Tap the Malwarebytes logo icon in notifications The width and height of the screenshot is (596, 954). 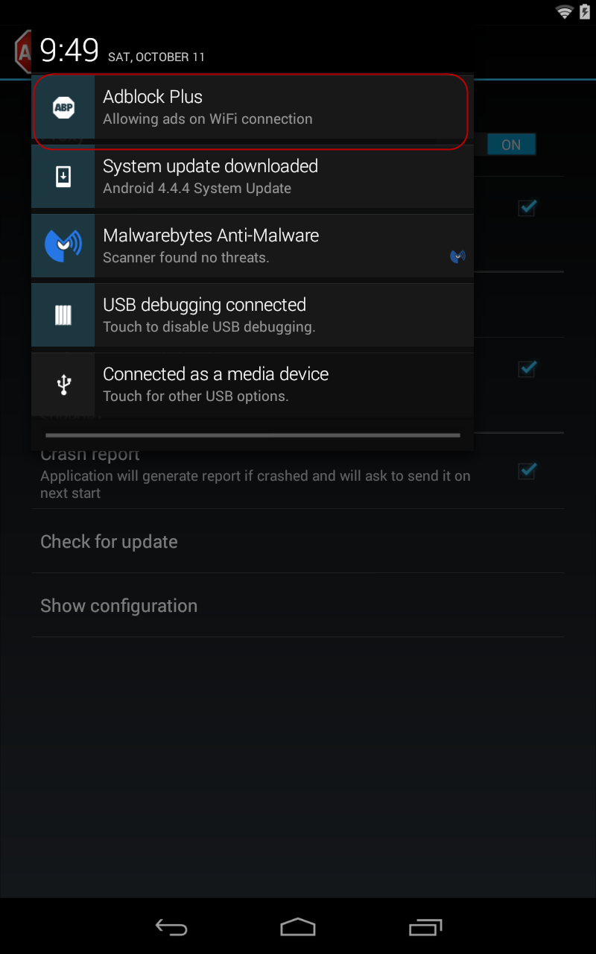click(x=63, y=246)
